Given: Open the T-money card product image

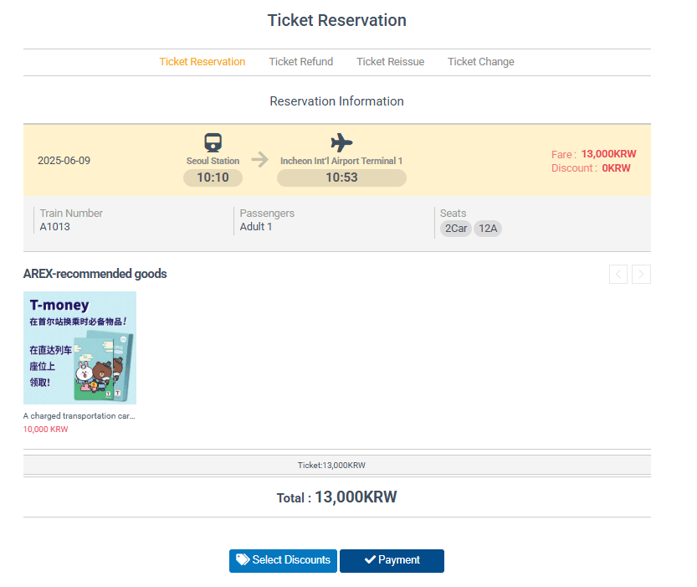Looking at the screenshot, I should click(79, 348).
